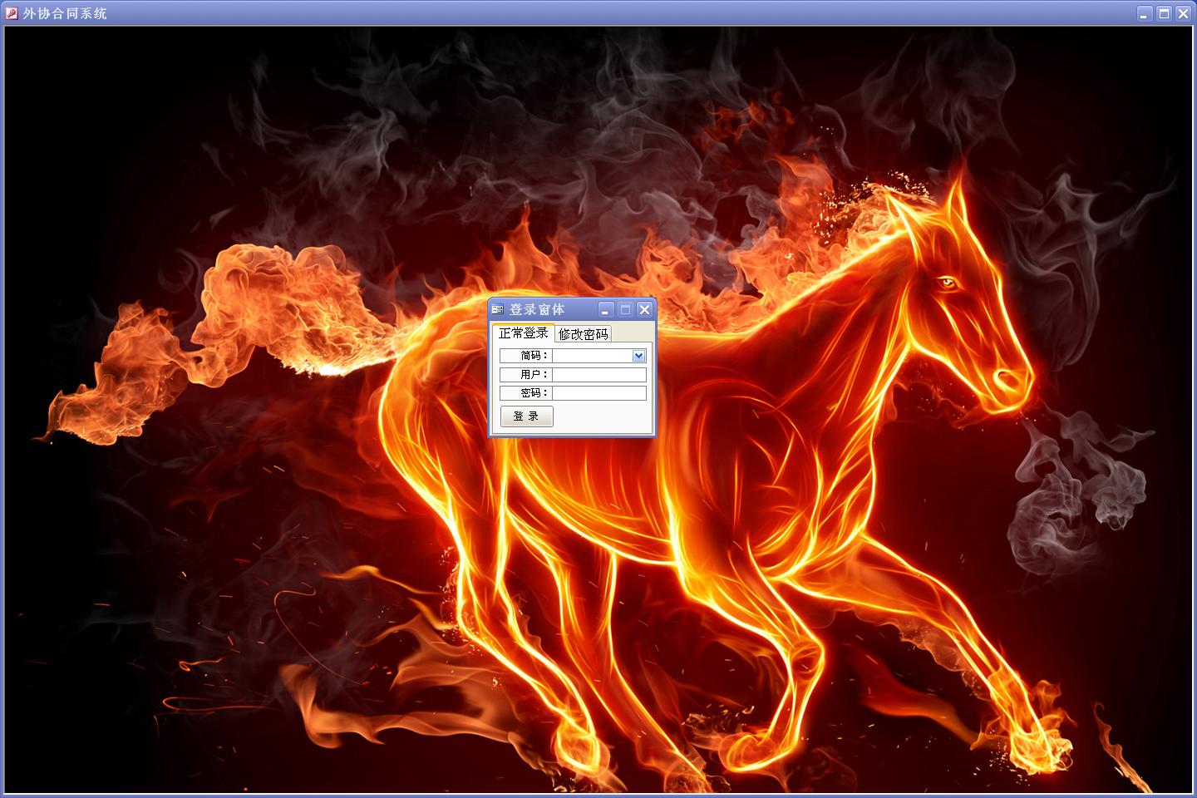1197x798 pixels.
Task: Focus the 密码 input field
Action: point(599,393)
